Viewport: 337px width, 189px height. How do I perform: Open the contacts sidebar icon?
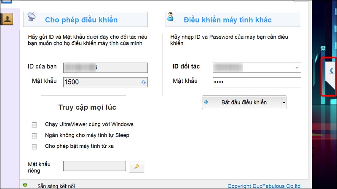(7, 19)
